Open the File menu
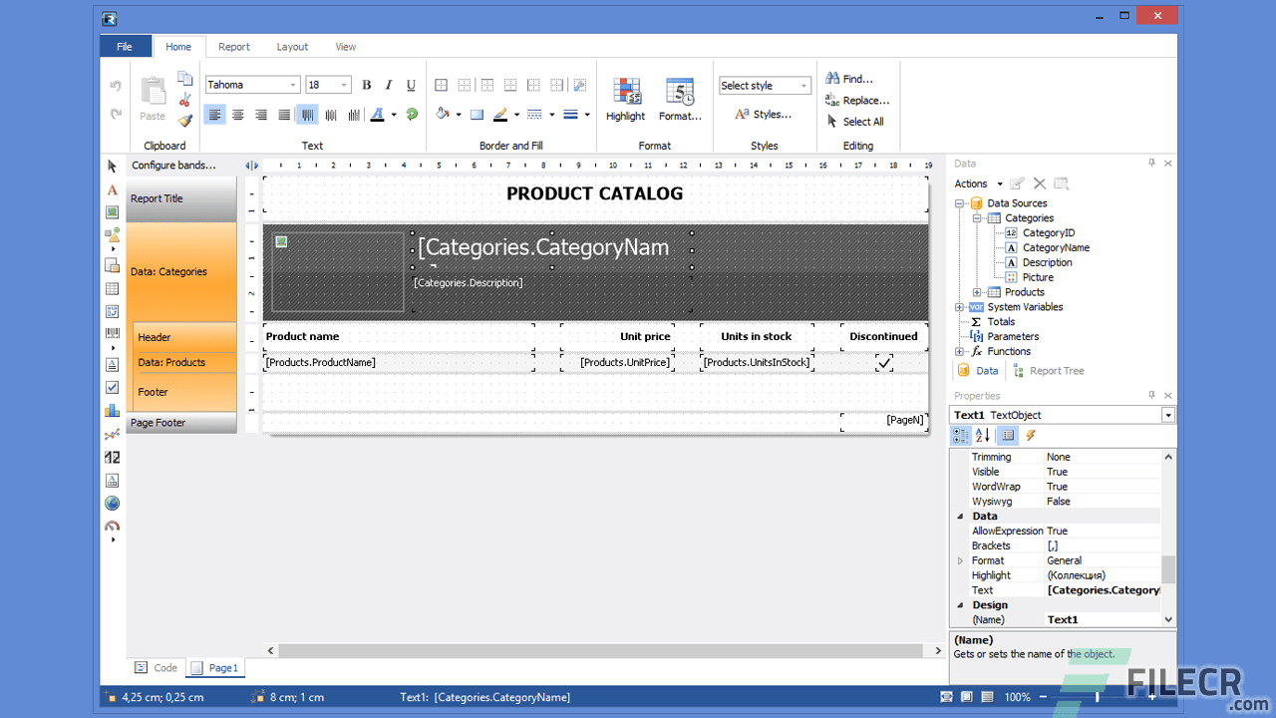Image resolution: width=1276 pixels, height=718 pixels. coord(125,46)
